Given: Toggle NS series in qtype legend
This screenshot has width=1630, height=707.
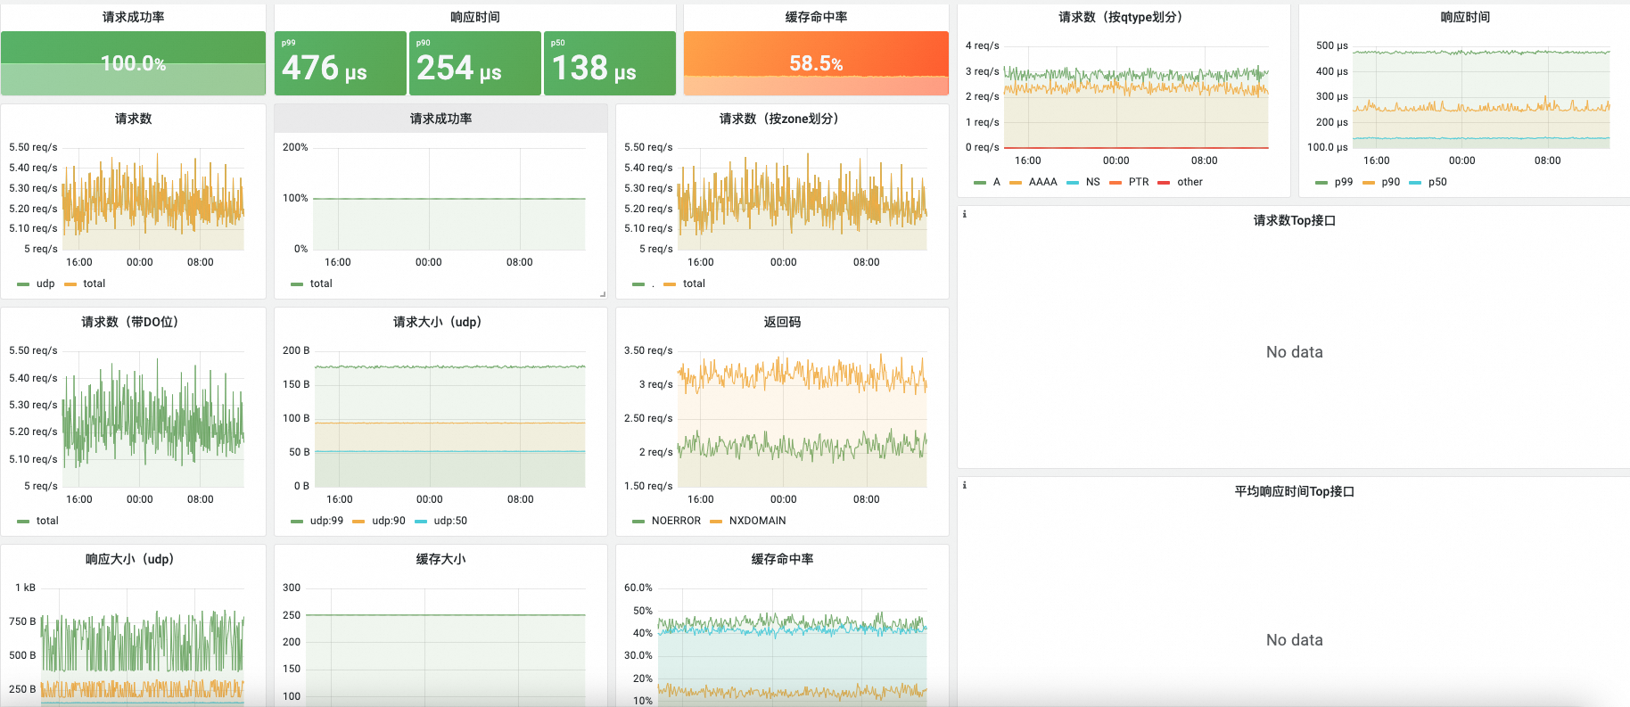Looking at the screenshot, I should (1092, 182).
